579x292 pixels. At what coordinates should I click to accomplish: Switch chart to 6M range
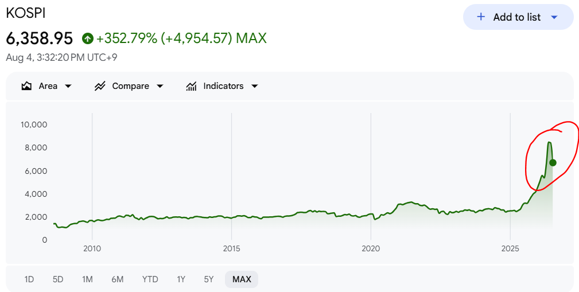118,279
